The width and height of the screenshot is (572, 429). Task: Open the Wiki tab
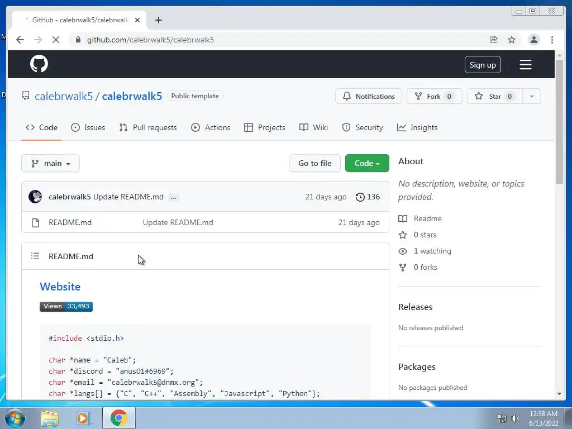(x=313, y=128)
